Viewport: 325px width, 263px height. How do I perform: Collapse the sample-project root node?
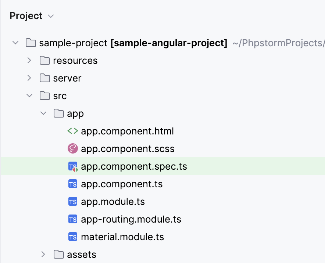pos(15,43)
